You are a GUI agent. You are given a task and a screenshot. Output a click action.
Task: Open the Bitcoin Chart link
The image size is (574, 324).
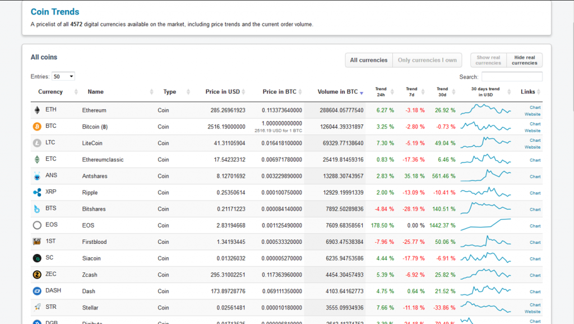coord(535,124)
